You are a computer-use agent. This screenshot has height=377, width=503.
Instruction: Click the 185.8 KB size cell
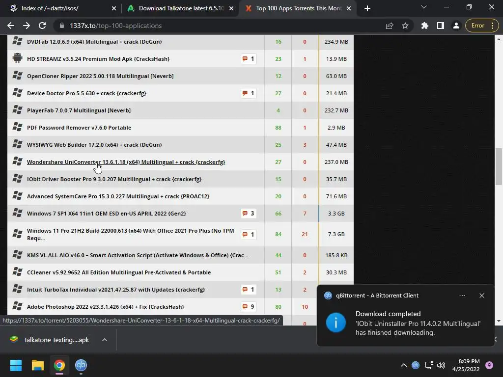pos(336,255)
